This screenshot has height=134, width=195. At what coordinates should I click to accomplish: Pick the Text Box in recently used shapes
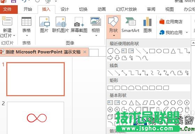click(x=124, y=51)
